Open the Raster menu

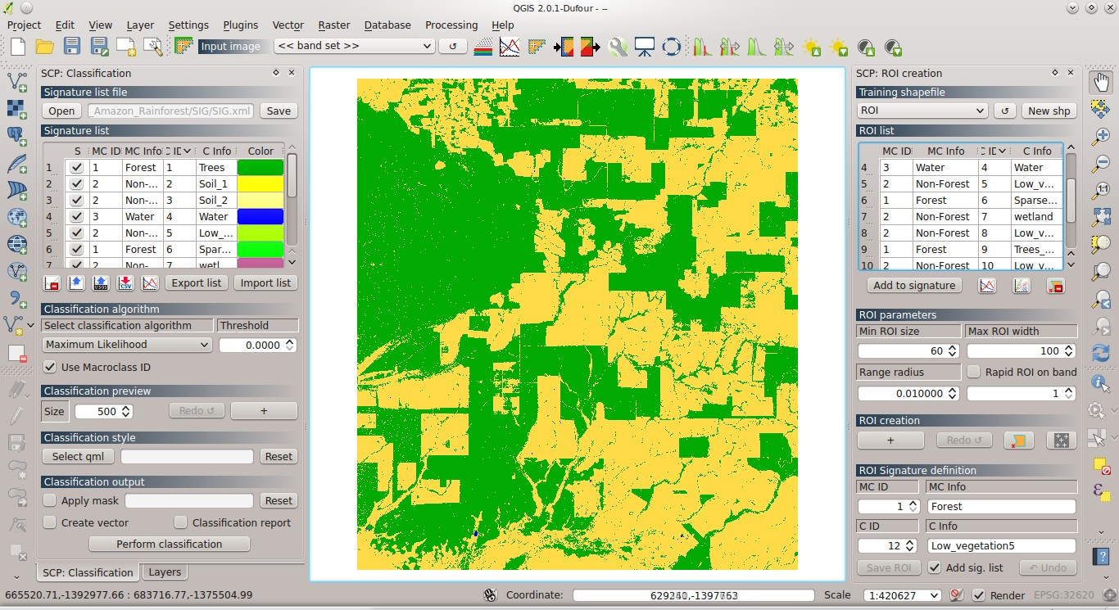click(x=333, y=25)
